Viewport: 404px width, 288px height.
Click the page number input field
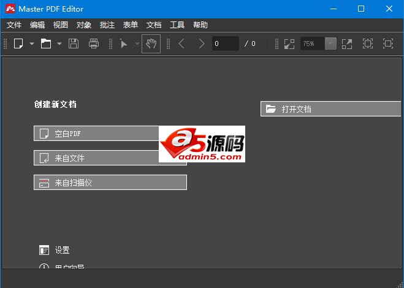coord(226,44)
